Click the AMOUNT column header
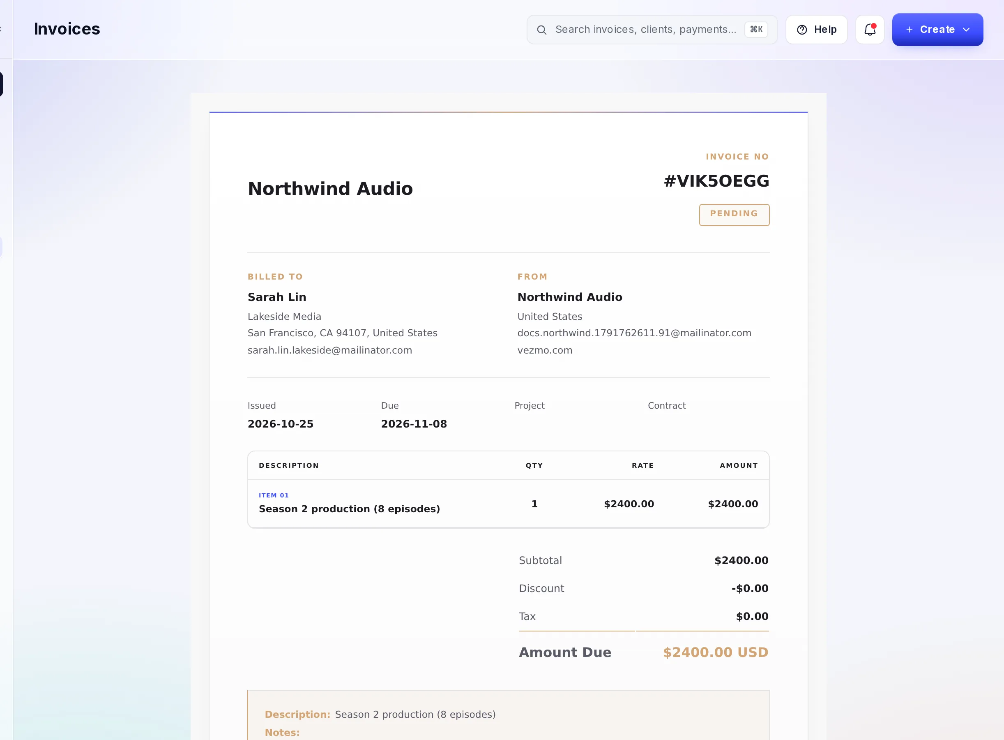 [739, 465]
